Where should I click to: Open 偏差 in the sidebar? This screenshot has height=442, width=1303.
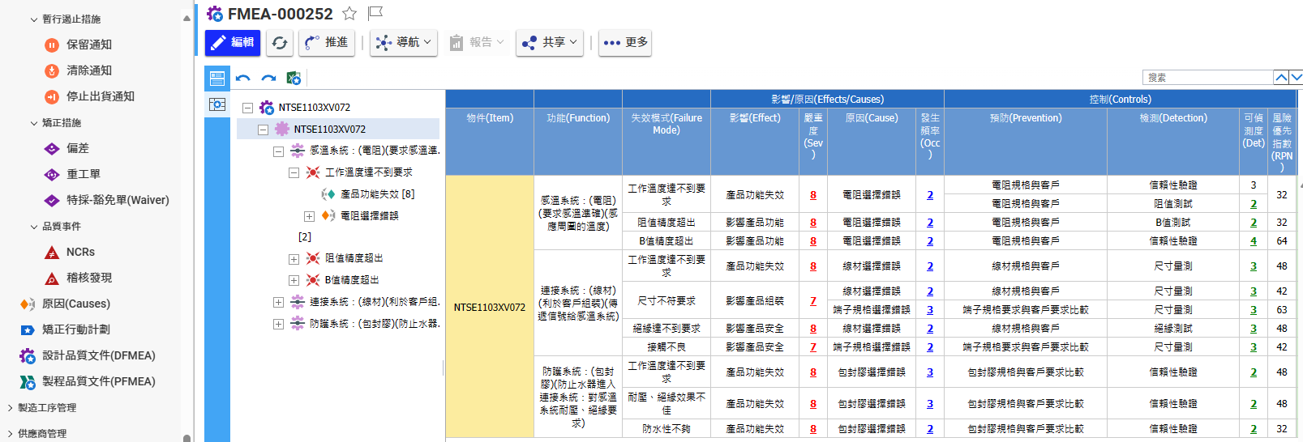click(x=78, y=149)
